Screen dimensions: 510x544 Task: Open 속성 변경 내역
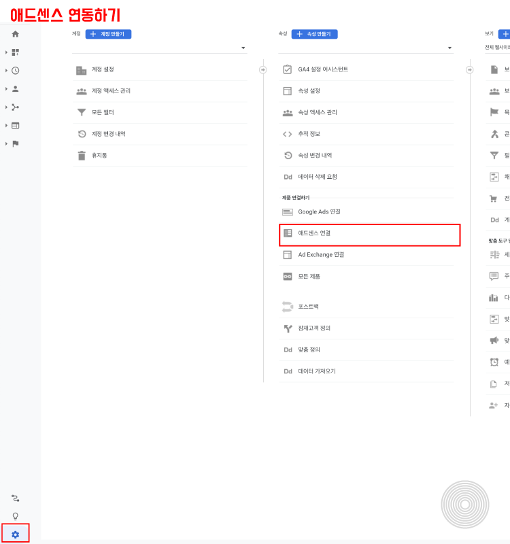366,156
